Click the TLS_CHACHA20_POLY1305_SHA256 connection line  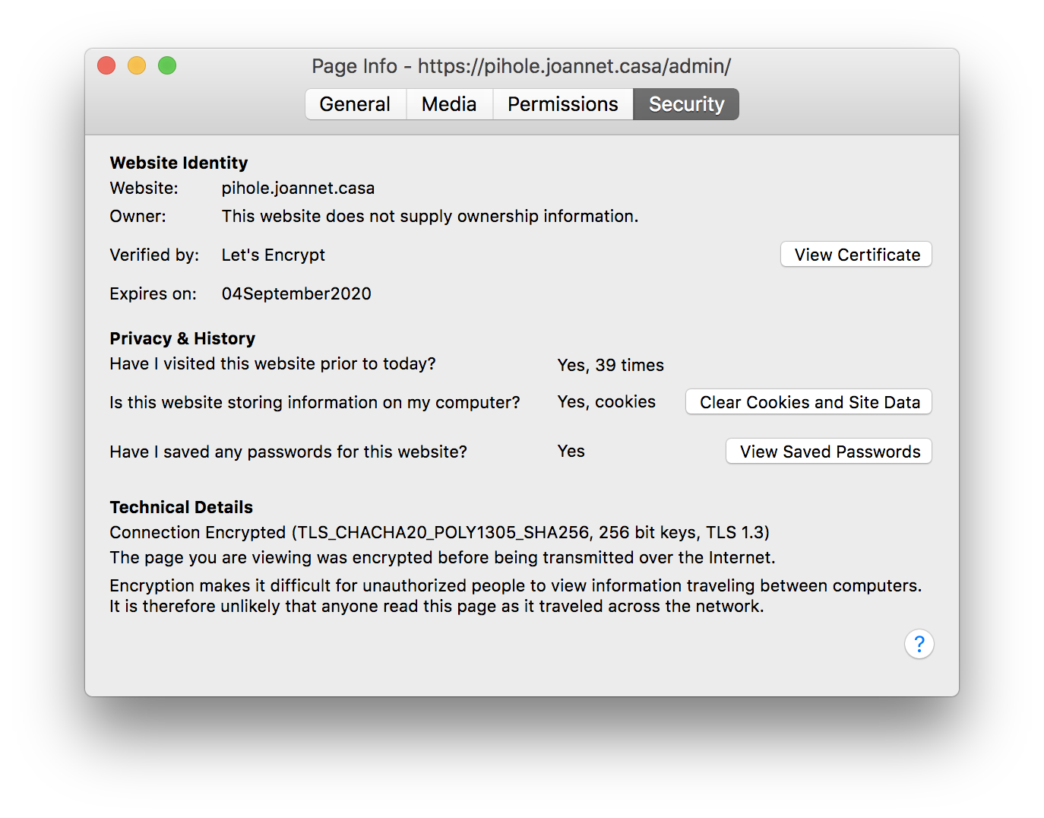tap(439, 533)
